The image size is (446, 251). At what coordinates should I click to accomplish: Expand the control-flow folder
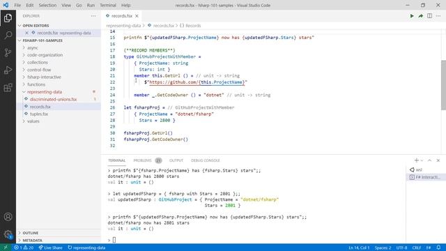pos(39,70)
